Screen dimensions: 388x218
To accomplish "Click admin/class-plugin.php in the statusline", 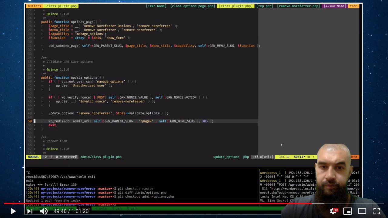I will (101, 157).
